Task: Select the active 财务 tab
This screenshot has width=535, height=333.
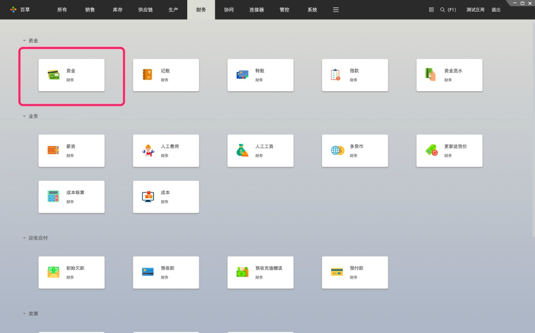Action: tap(201, 9)
